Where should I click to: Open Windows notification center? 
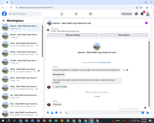[x=150, y=121]
